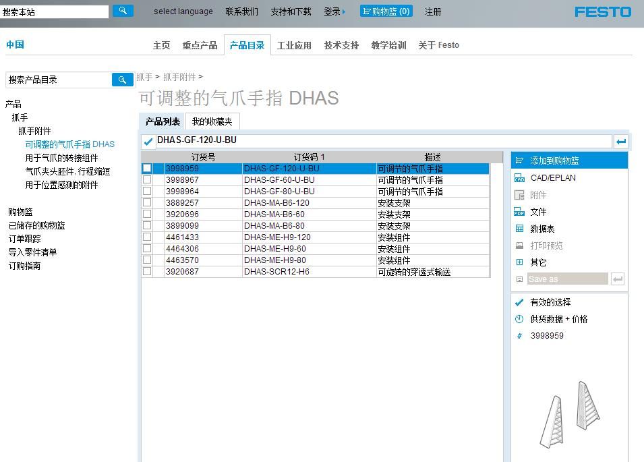Open CAD/EPLAN via its CAD icon
This screenshot has width=644, height=462.
pyautogui.click(x=519, y=178)
